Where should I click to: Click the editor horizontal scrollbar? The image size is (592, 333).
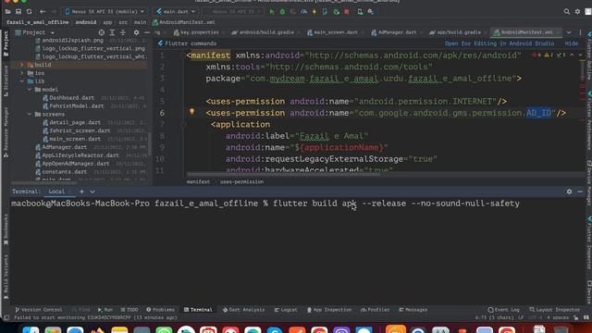pos(283,175)
